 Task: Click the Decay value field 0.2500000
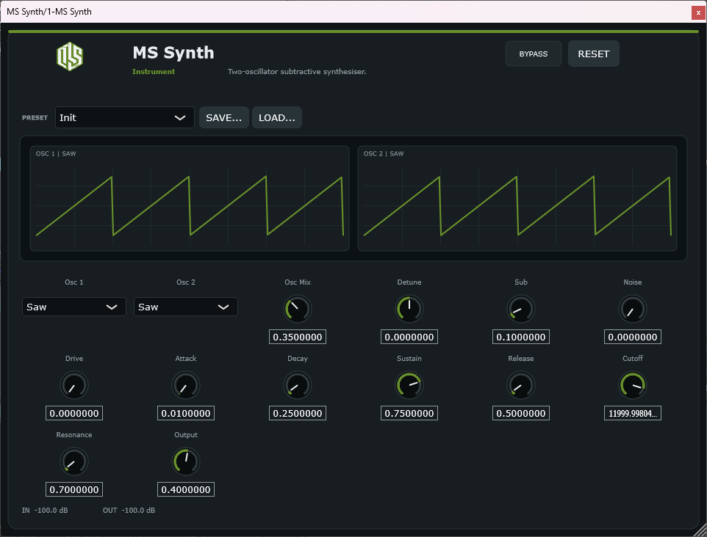pyautogui.click(x=298, y=413)
